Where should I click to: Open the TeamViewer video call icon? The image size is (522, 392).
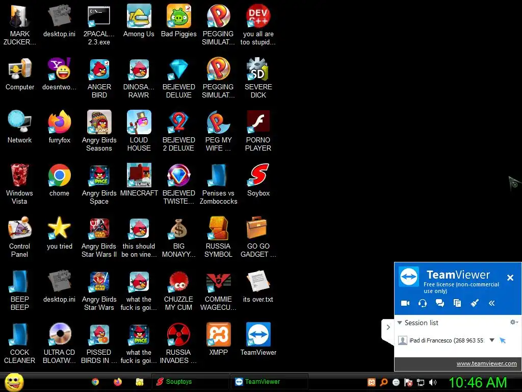pyautogui.click(x=405, y=303)
